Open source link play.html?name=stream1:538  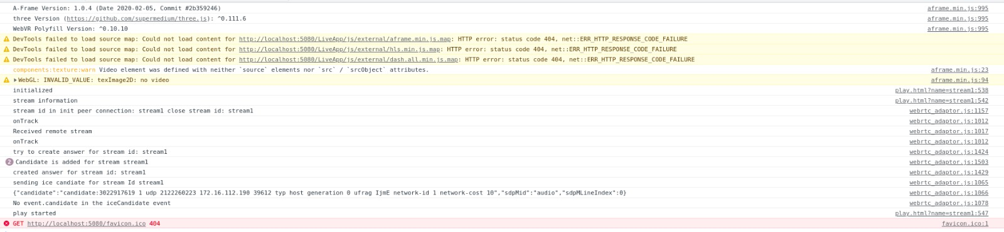click(941, 91)
